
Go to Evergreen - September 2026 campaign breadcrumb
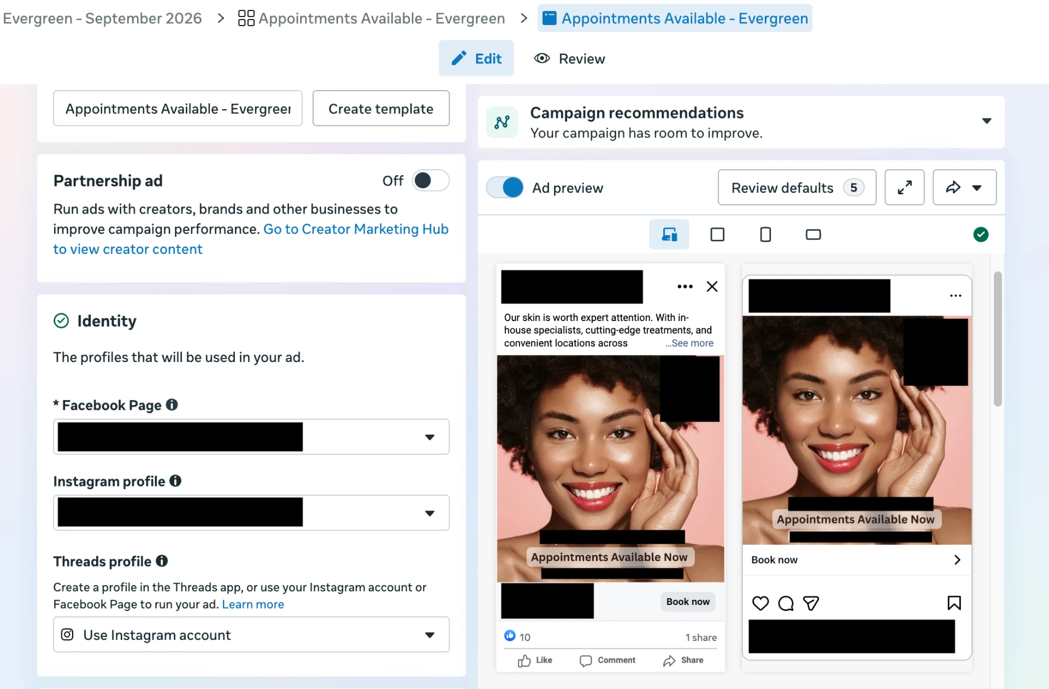click(x=102, y=18)
